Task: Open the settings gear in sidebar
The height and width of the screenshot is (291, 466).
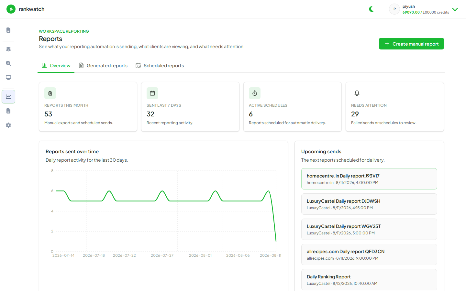Action: coord(8,125)
